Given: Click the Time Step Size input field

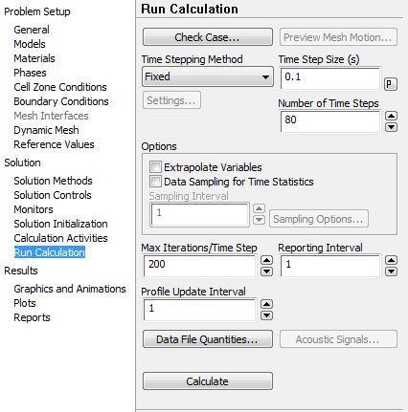Looking at the screenshot, I should (x=330, y=78).
